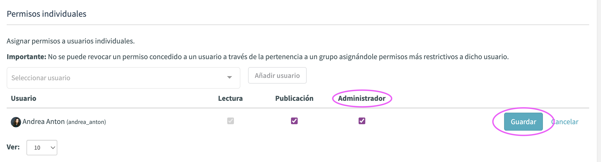This screenshot has height=162, width=601.
Task: Click Andrea Anton's profile avatar
Action: coord(16,122)
